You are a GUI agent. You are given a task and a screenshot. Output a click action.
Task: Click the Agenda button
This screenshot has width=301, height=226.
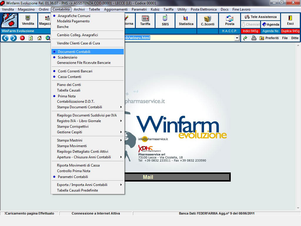click(270, 24)
